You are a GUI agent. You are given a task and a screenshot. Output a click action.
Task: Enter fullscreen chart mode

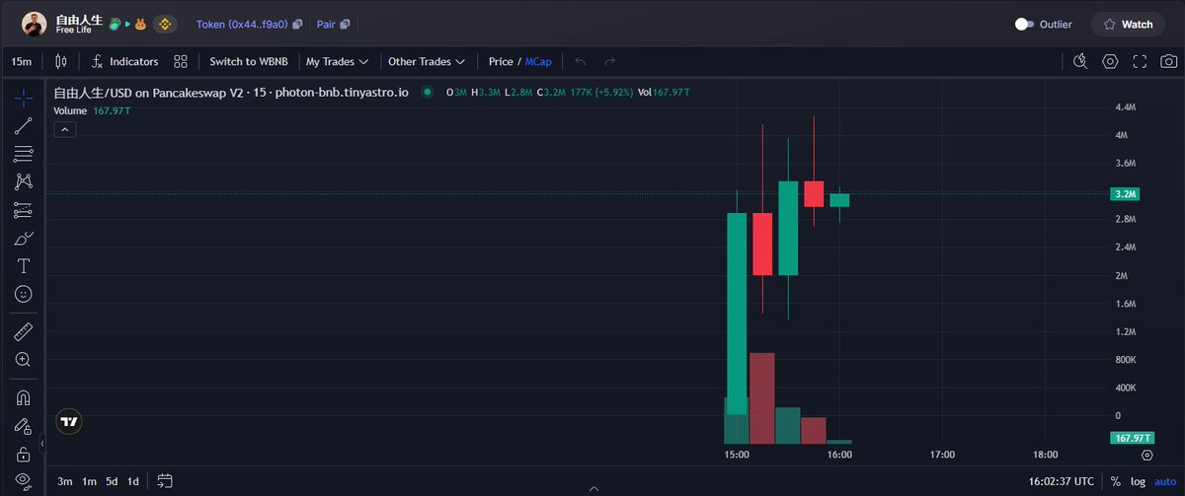pos(1140,61)
